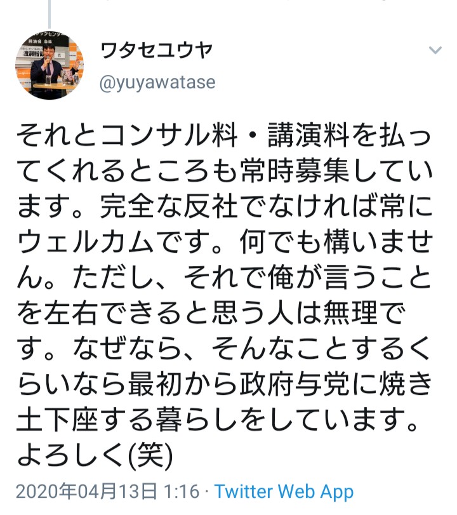Click the Twitter Web App source link
Screen dimensions: 457x515
(x=284, y=492)
